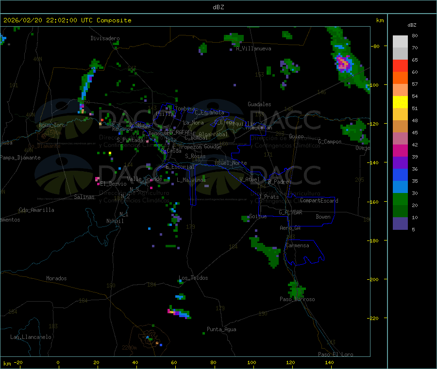This screenshot has width=437, height=369.
Task: Click the Pampa_Diamante label
Action: tap(20, 158)
